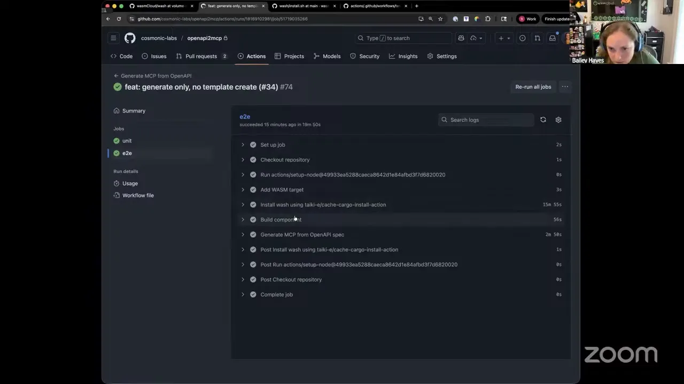Expand the Post Checkout repository step
The height and width of the screenshot is (384, 684).
pos(401,279)
